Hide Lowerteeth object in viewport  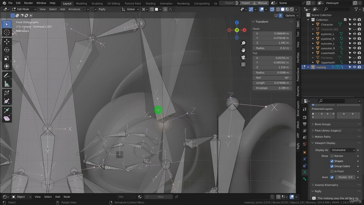(355, 53)
